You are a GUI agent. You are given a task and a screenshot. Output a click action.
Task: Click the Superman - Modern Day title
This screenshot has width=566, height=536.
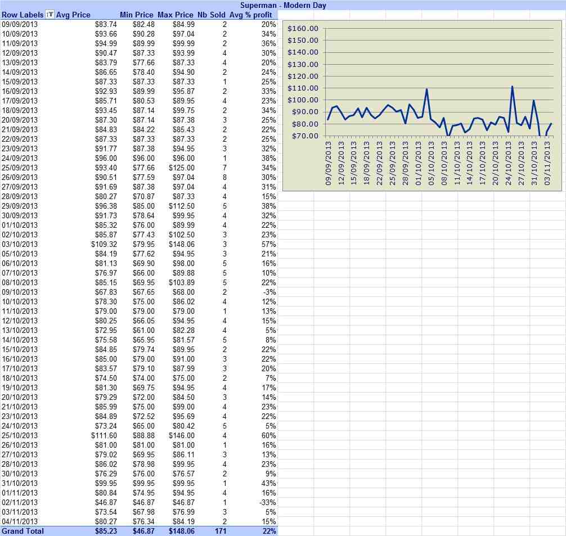(x=283, y=6)
